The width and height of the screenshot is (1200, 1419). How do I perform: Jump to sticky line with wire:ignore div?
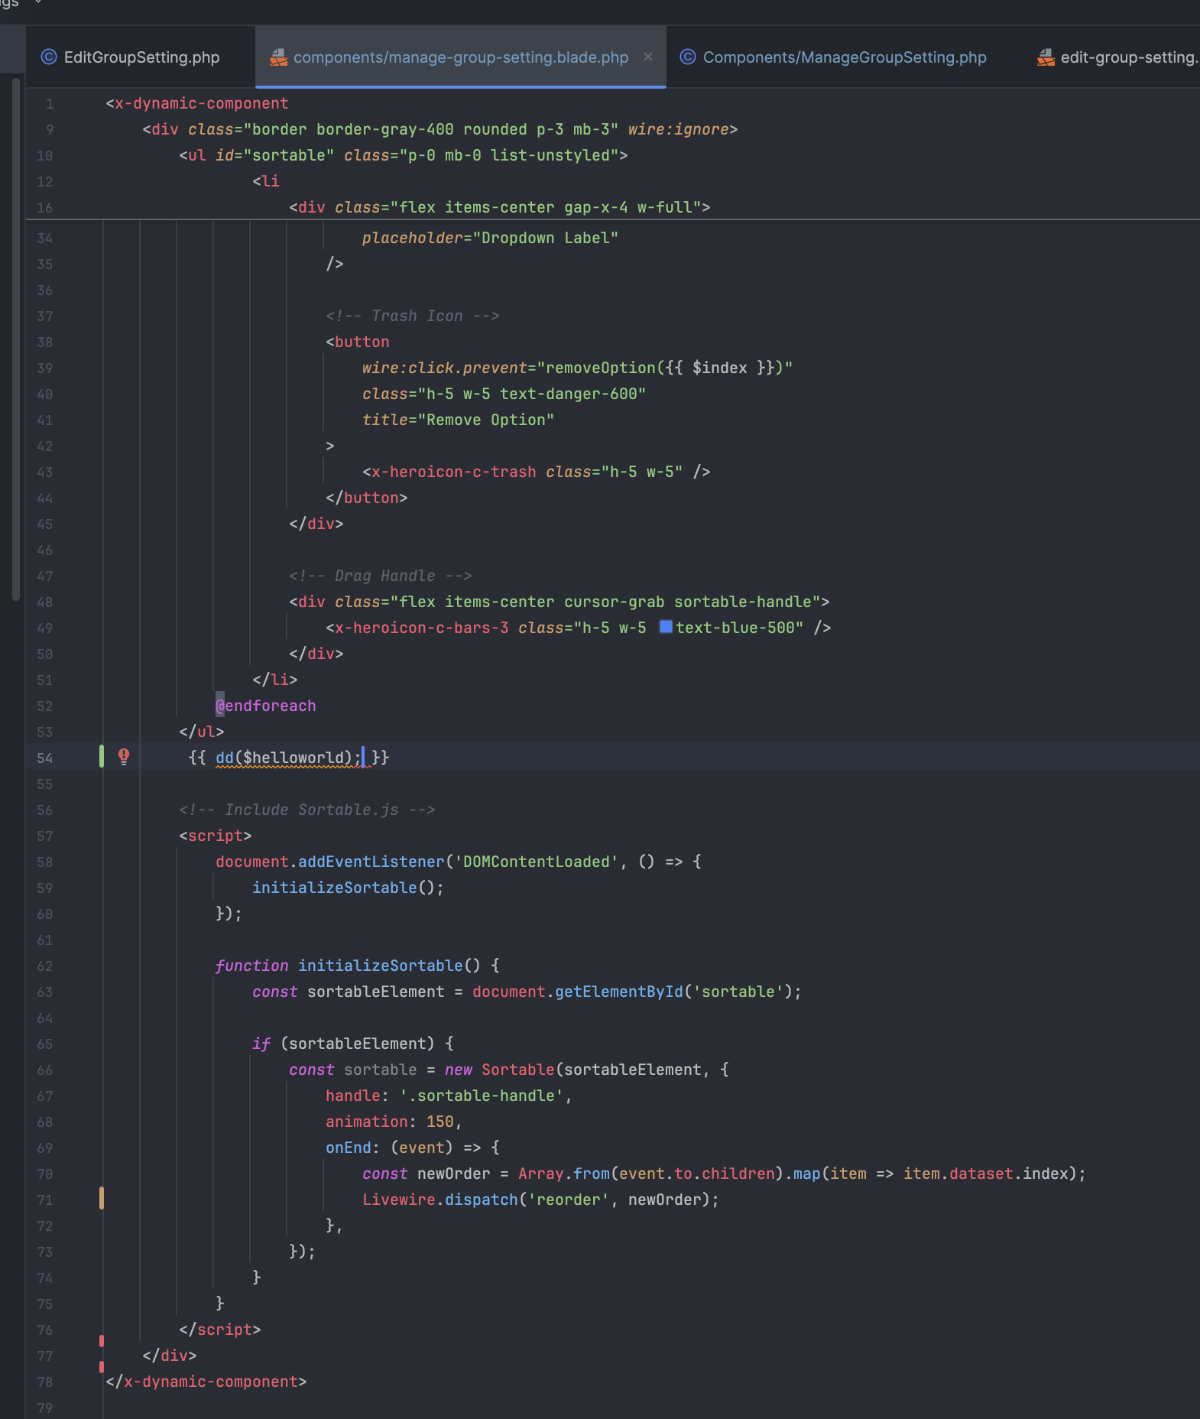[440, 129]
